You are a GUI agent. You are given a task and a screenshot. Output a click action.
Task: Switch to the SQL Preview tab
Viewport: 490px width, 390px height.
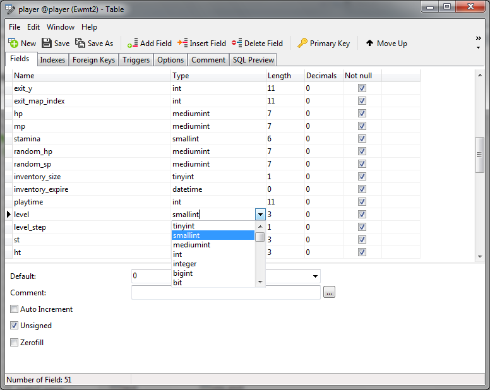pyautogui.click(x=253, y=60)
